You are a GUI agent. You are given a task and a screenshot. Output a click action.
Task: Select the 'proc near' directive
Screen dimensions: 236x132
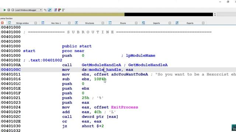coord(73,51)
